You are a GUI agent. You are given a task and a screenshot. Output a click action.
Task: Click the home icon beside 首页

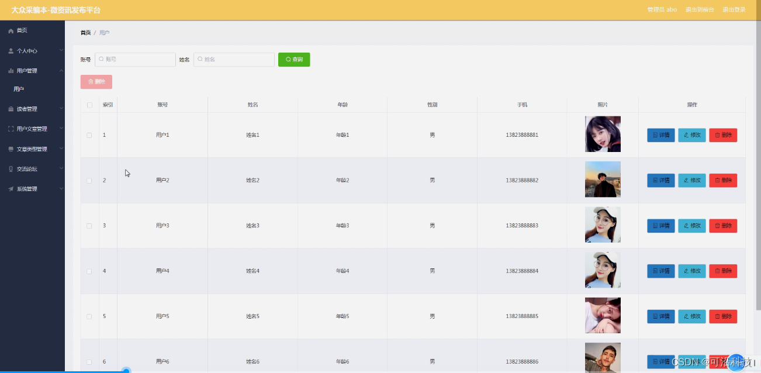pyautogui.click(x=11, y=30)
